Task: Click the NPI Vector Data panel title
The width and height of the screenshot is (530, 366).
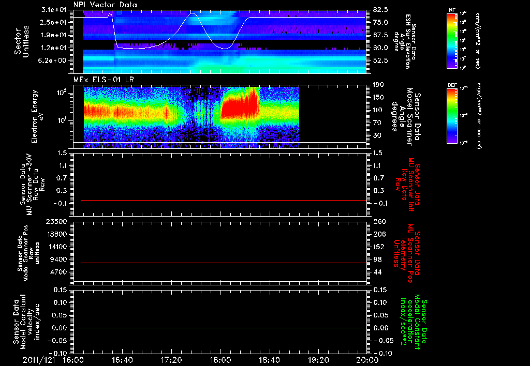Action: 105,5
